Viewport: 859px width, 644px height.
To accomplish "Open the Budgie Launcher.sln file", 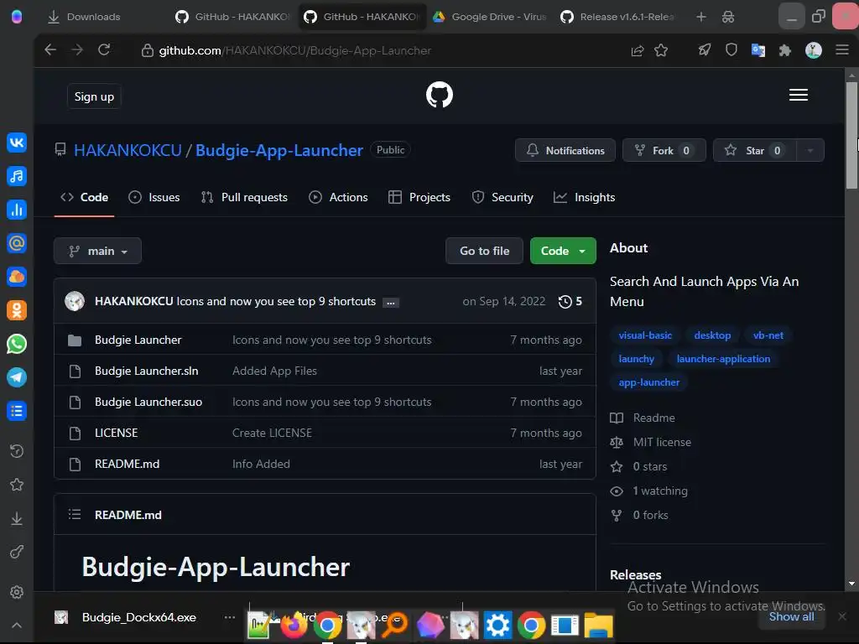I will point(146,371).
